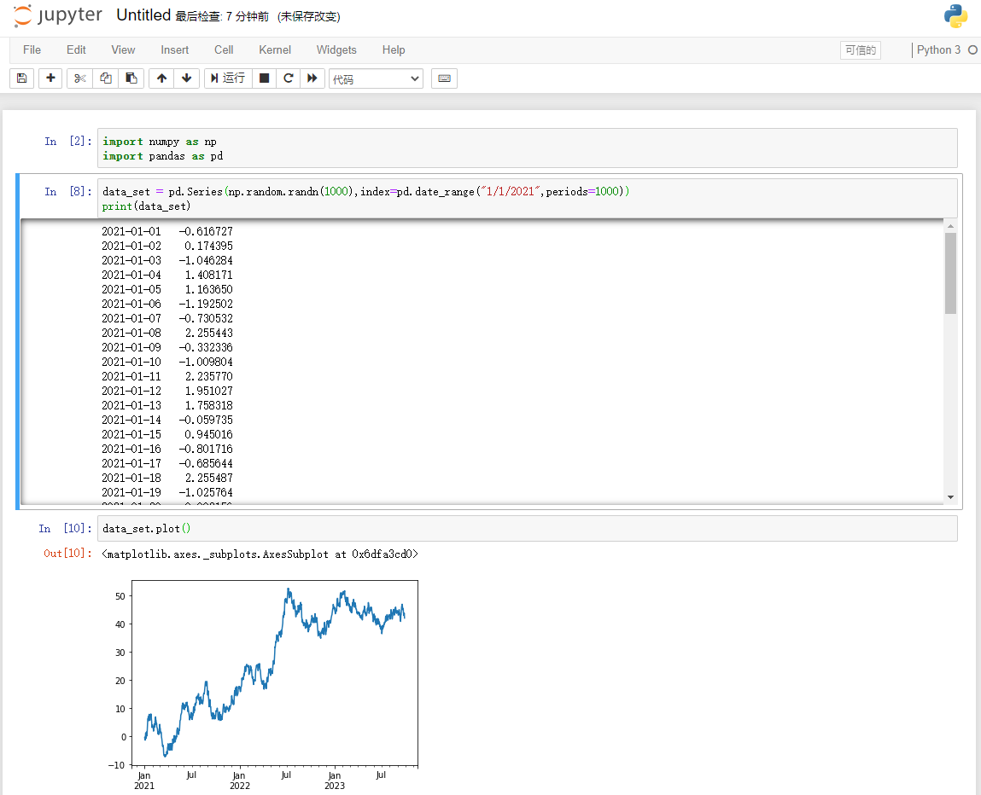Paste cell below using paste icon
This screenshot has height=795, width=981.
pyautogui.click(x=131, y=78)
